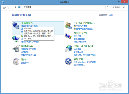Viewport: 129px width, 94px height.
Task: Refresh the Control Panel view
Action: tap(107, 7)
